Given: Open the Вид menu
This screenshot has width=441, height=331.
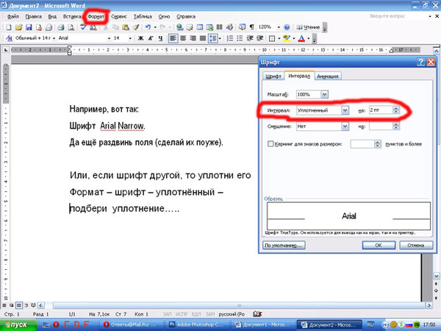Looking at the screenshot, I should click(x=52, y=17).
